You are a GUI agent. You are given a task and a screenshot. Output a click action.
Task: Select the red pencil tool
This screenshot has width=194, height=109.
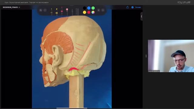tap(62, 11)
